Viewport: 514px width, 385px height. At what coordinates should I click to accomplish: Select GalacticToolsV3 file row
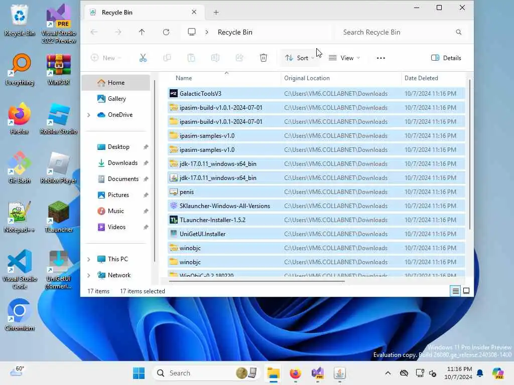pos(316,94)
